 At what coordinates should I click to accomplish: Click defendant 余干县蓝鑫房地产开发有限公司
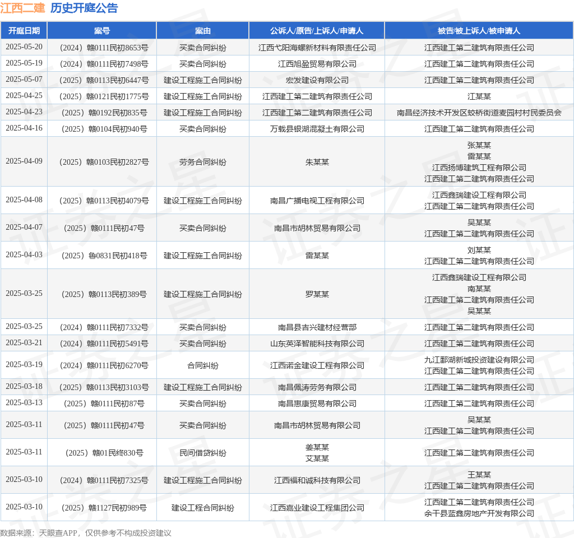point(479,513)
